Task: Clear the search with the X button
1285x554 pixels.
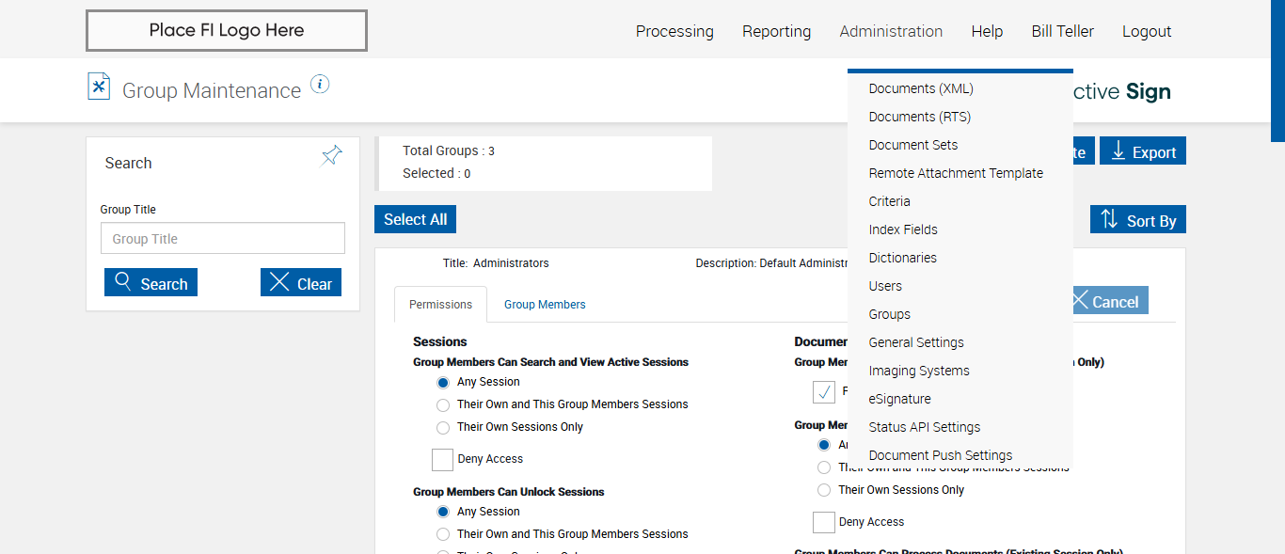Action: coord(301,283)
